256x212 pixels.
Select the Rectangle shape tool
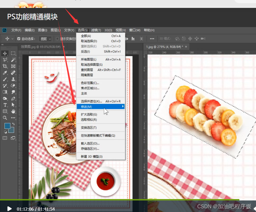(5, 111)
